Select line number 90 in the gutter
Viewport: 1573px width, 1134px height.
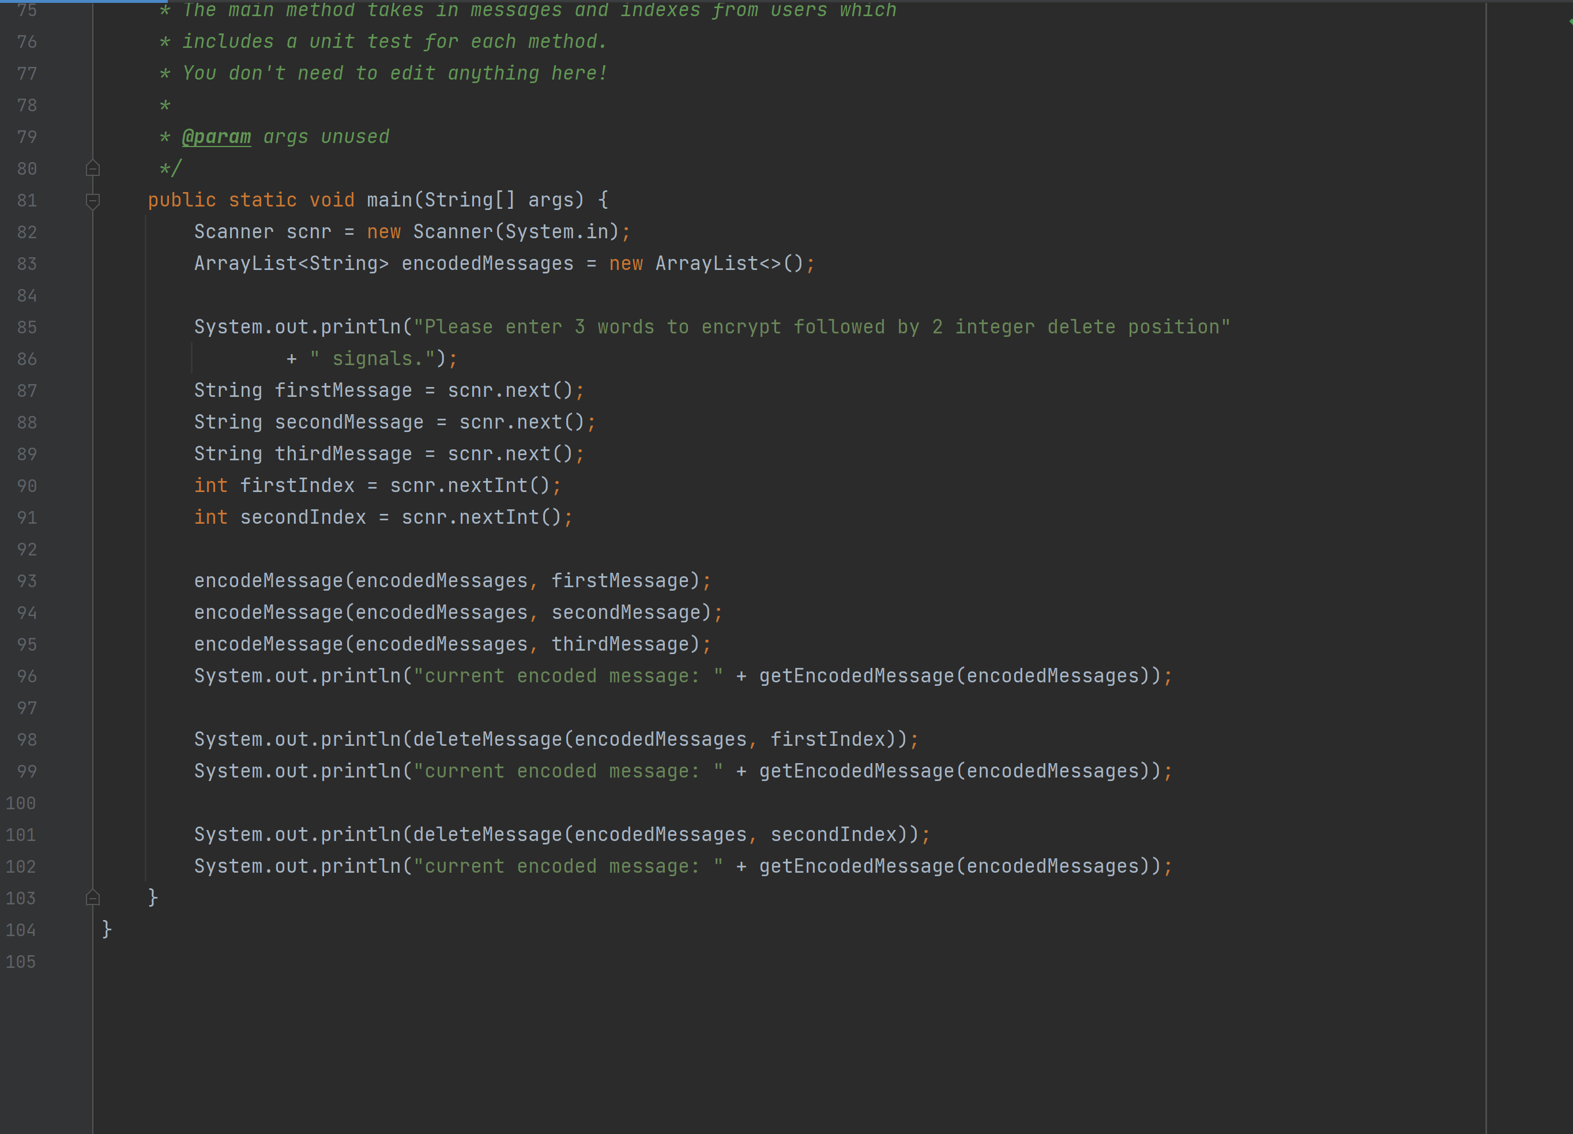27,486
